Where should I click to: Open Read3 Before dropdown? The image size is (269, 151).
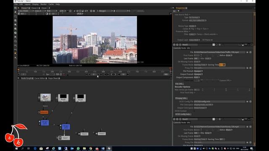tap(229, 55)
